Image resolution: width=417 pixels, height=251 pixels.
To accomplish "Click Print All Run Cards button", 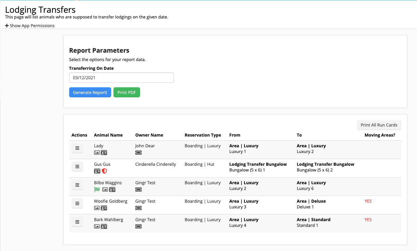I will tap(379, 125).
